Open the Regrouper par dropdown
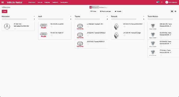This screenshot has width=179, height=97. pyautogui.click(x=106, y=11)
